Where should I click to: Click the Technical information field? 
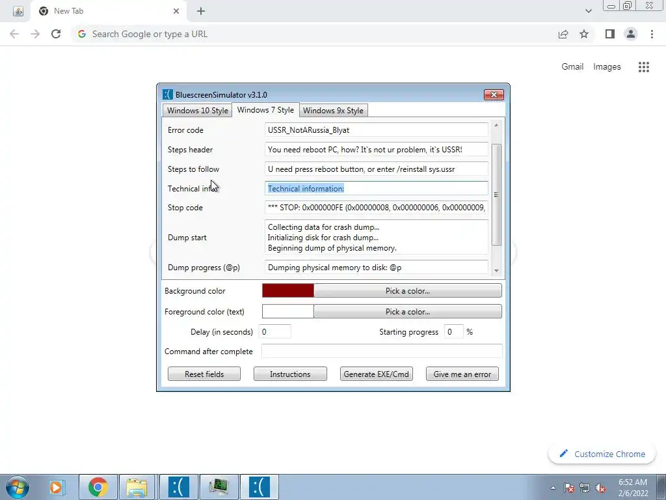[x=377, y=188]
